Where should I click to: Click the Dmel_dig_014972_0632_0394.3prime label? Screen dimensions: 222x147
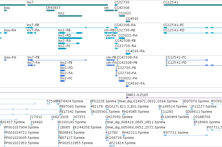coord(148,101)
